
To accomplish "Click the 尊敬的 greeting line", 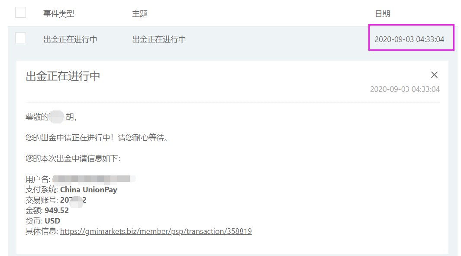I will (x=51, y=117).
